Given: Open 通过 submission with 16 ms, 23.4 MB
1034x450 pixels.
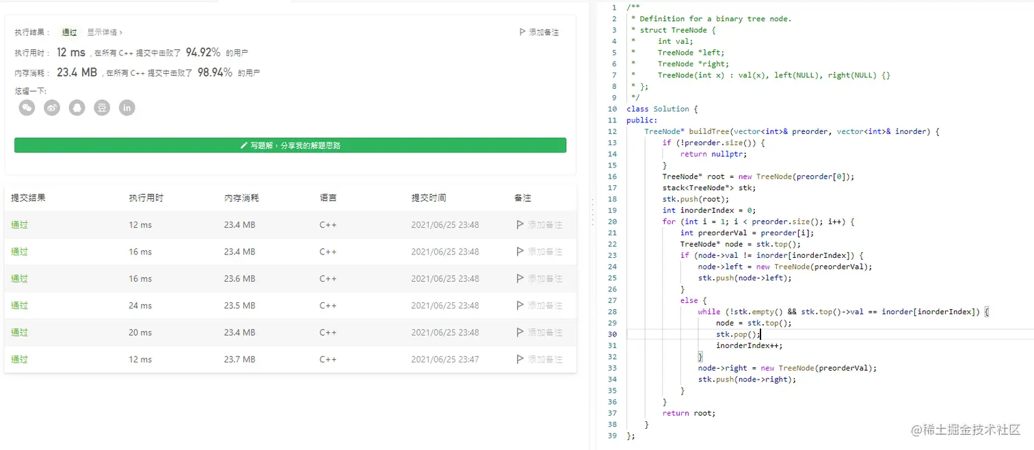Looking at the screenshot, I should (x=19, y=252).
